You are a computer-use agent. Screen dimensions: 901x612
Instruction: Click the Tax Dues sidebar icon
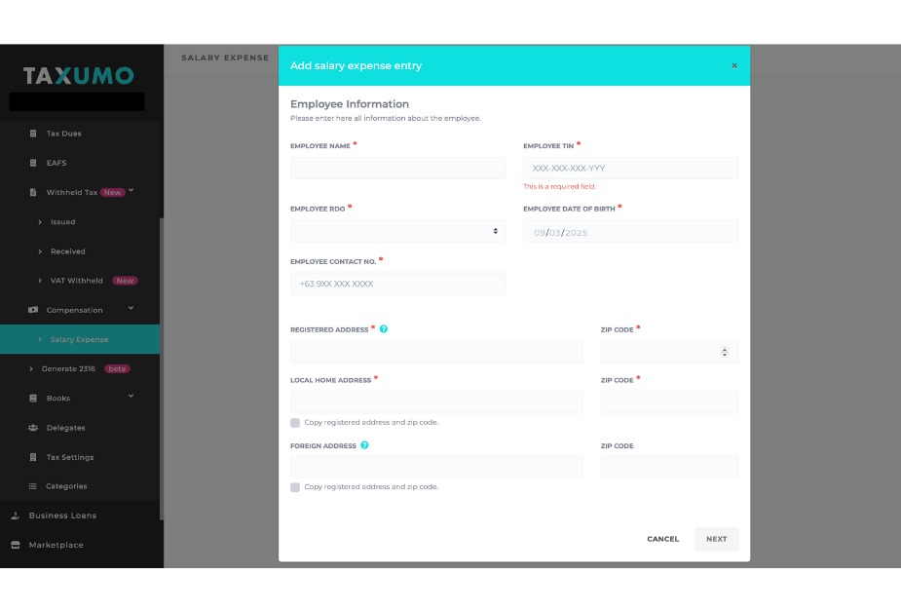click(x=33, y=134)
